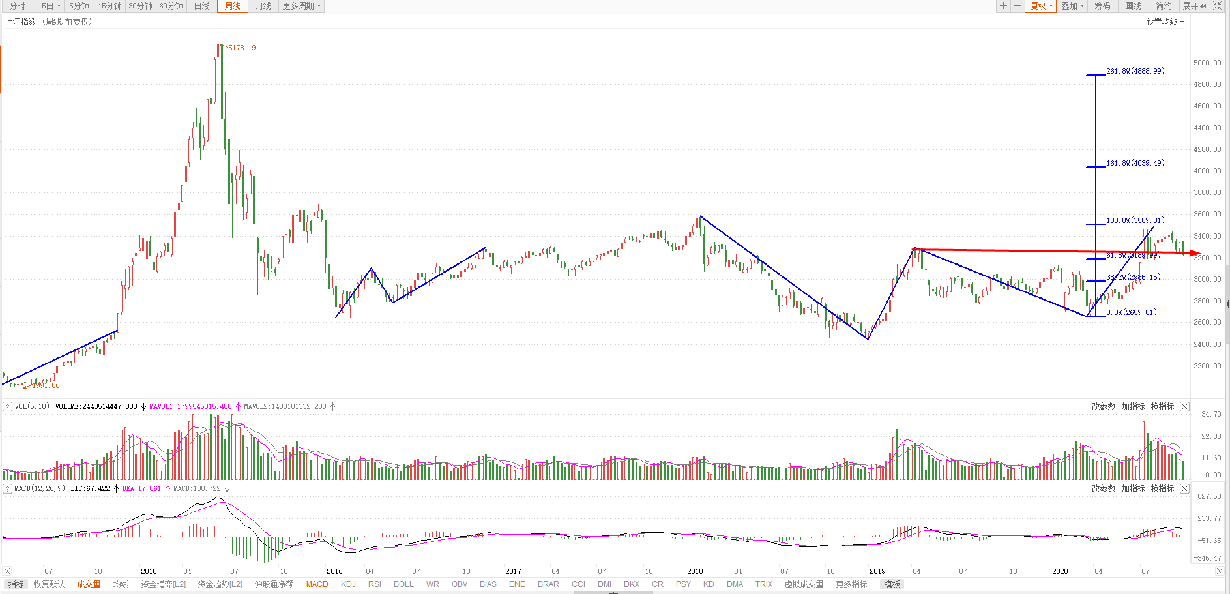This screenshot has height=594, width=1230.
Task: Select BIAS indicator
Action: click(488, 584)
